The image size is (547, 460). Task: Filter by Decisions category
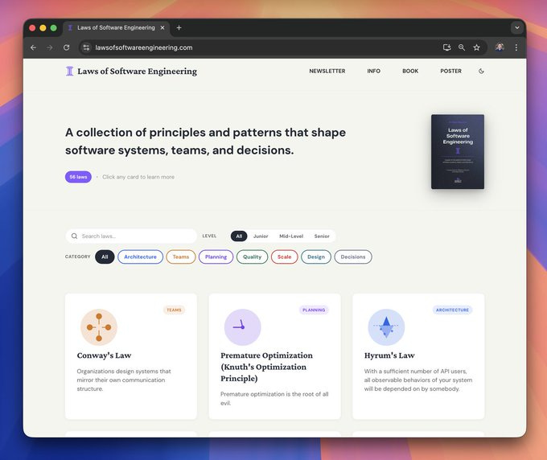353,257
